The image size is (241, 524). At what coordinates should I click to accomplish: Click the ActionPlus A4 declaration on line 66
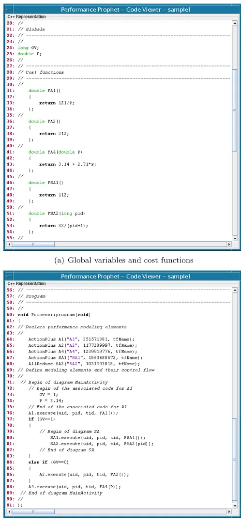[x=83, y=352]
